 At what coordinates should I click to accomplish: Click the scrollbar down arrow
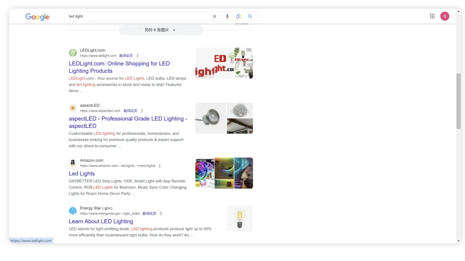pyautogui.click(x=458, y=241)
